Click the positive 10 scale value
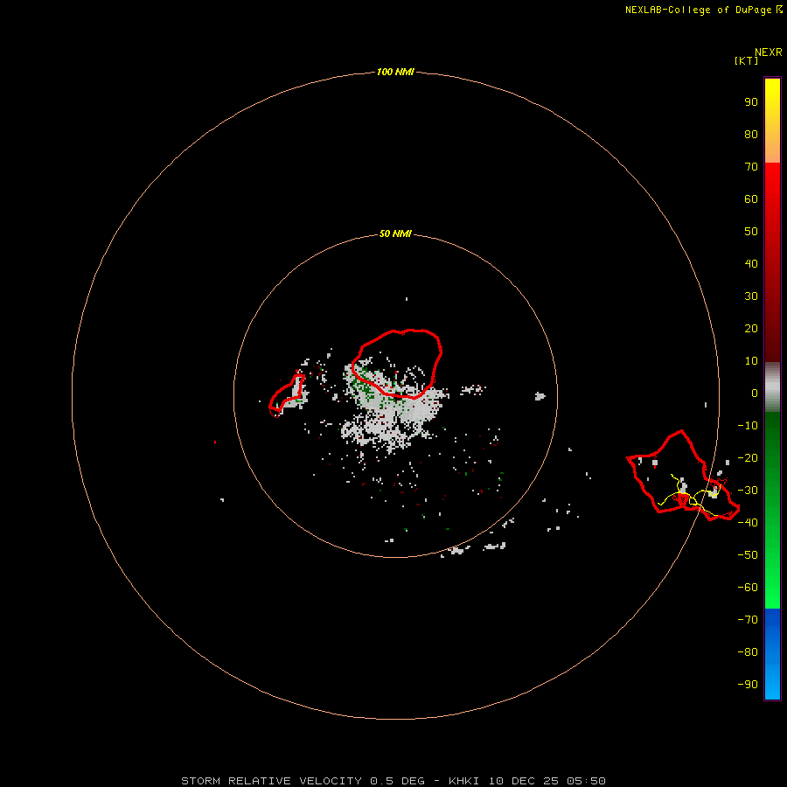Image resolution: width=787 pixels, height=787 pixels. 751,361
